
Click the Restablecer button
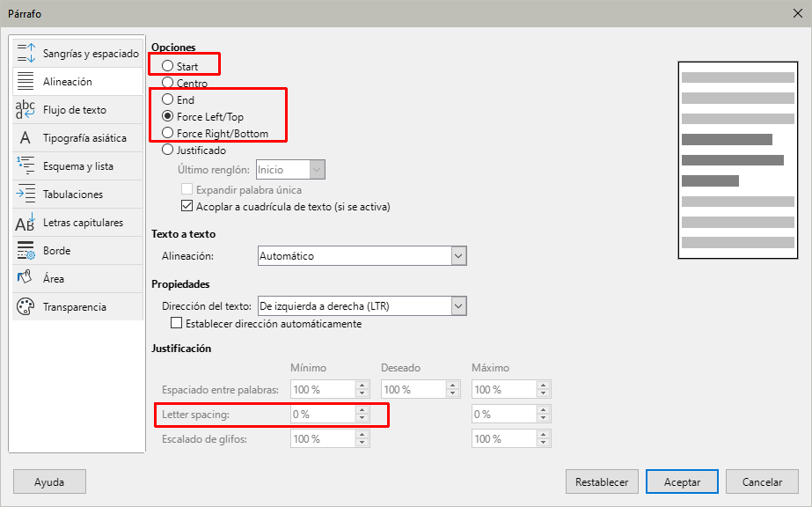(602, 482)
